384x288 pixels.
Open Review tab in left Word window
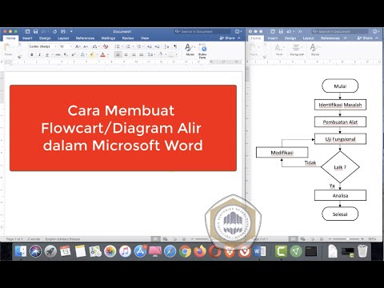(x=128, y=38)
